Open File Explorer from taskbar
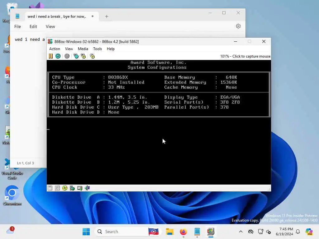 pos(169,232)
